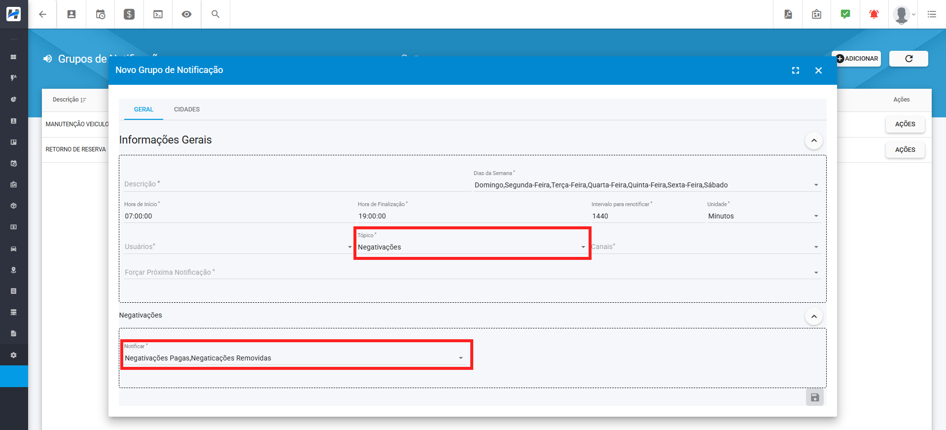This screenshot has height=430, width=946.
Task: Switch to the CIDADES tab
Action: tap(187, 109)
